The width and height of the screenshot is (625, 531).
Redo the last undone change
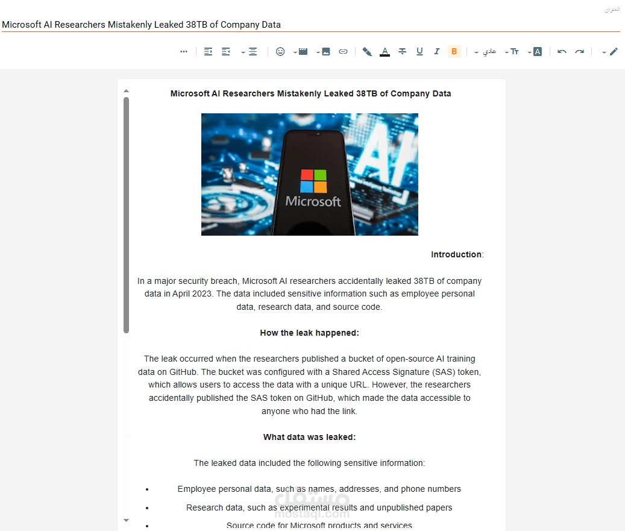[579, 51]
